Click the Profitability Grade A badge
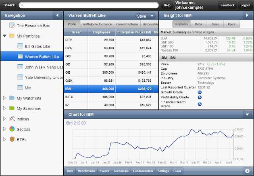Viewport: 254px width, 176px height. click(x=200, y=97)
